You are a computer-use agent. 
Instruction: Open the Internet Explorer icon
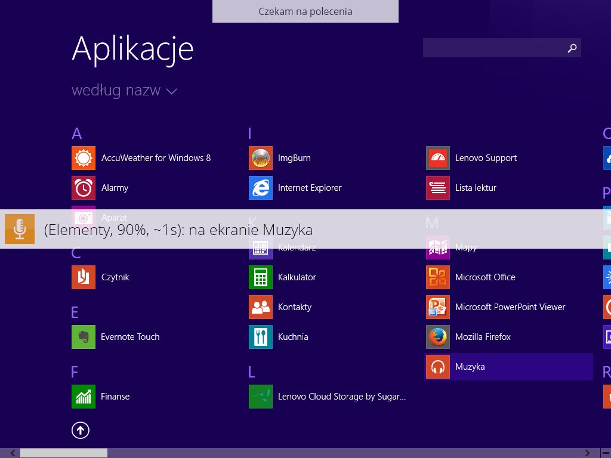pos(261,188)
